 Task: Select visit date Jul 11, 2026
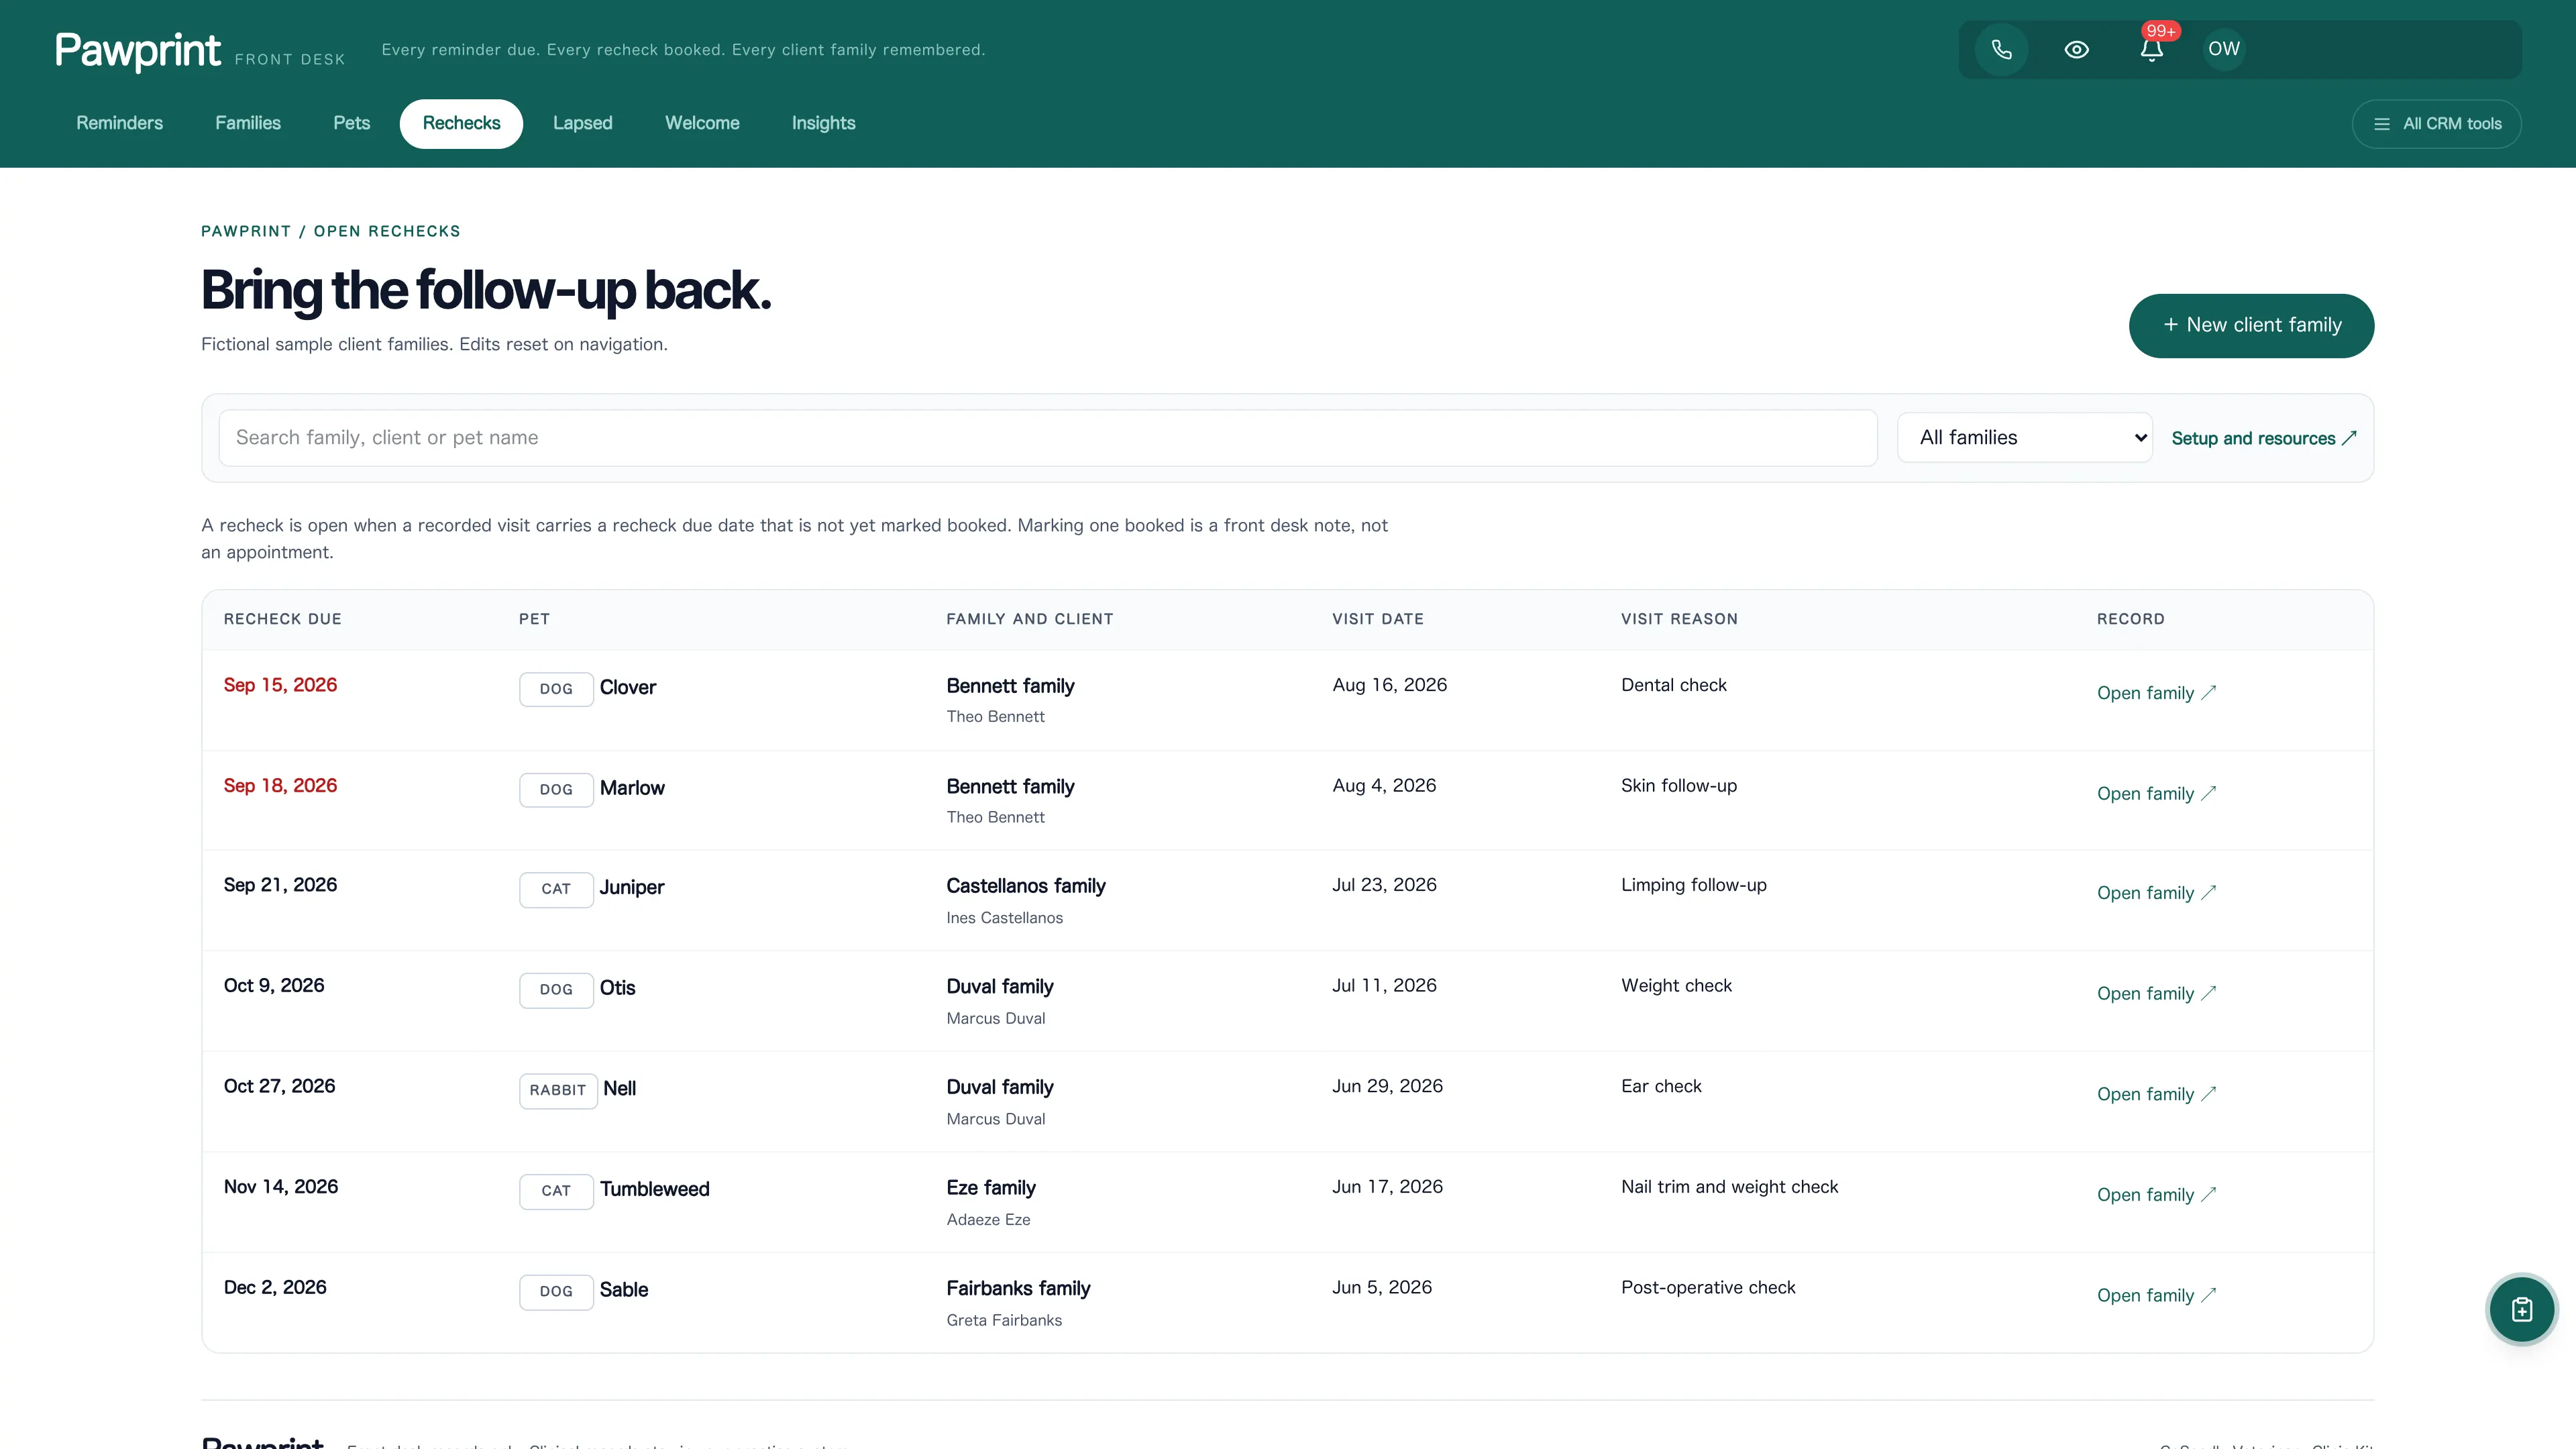1384,985
